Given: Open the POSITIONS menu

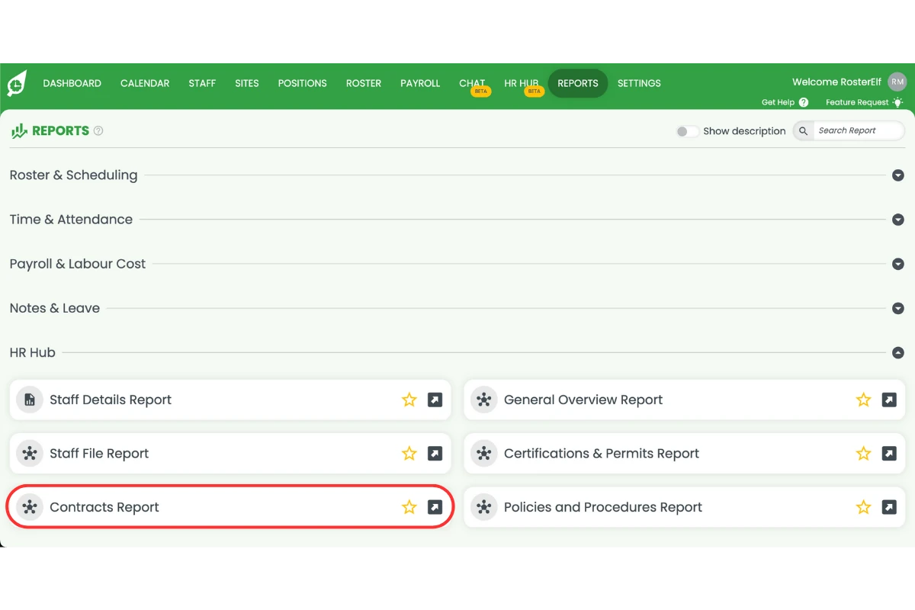Looking at the screenshot, I should 302,83.
